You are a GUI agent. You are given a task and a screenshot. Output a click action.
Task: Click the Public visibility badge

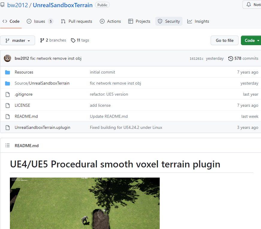[x=102, y=5]
